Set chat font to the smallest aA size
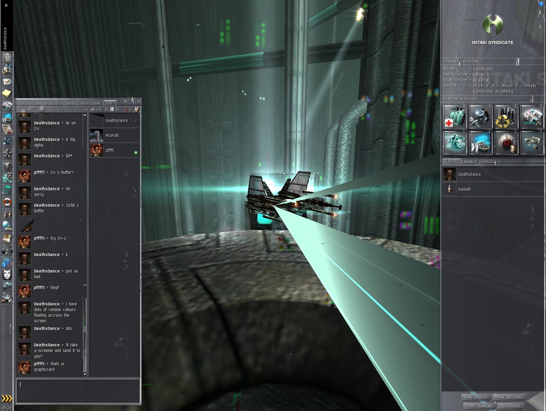Screen dimensions: 546x411 [86, 109]
